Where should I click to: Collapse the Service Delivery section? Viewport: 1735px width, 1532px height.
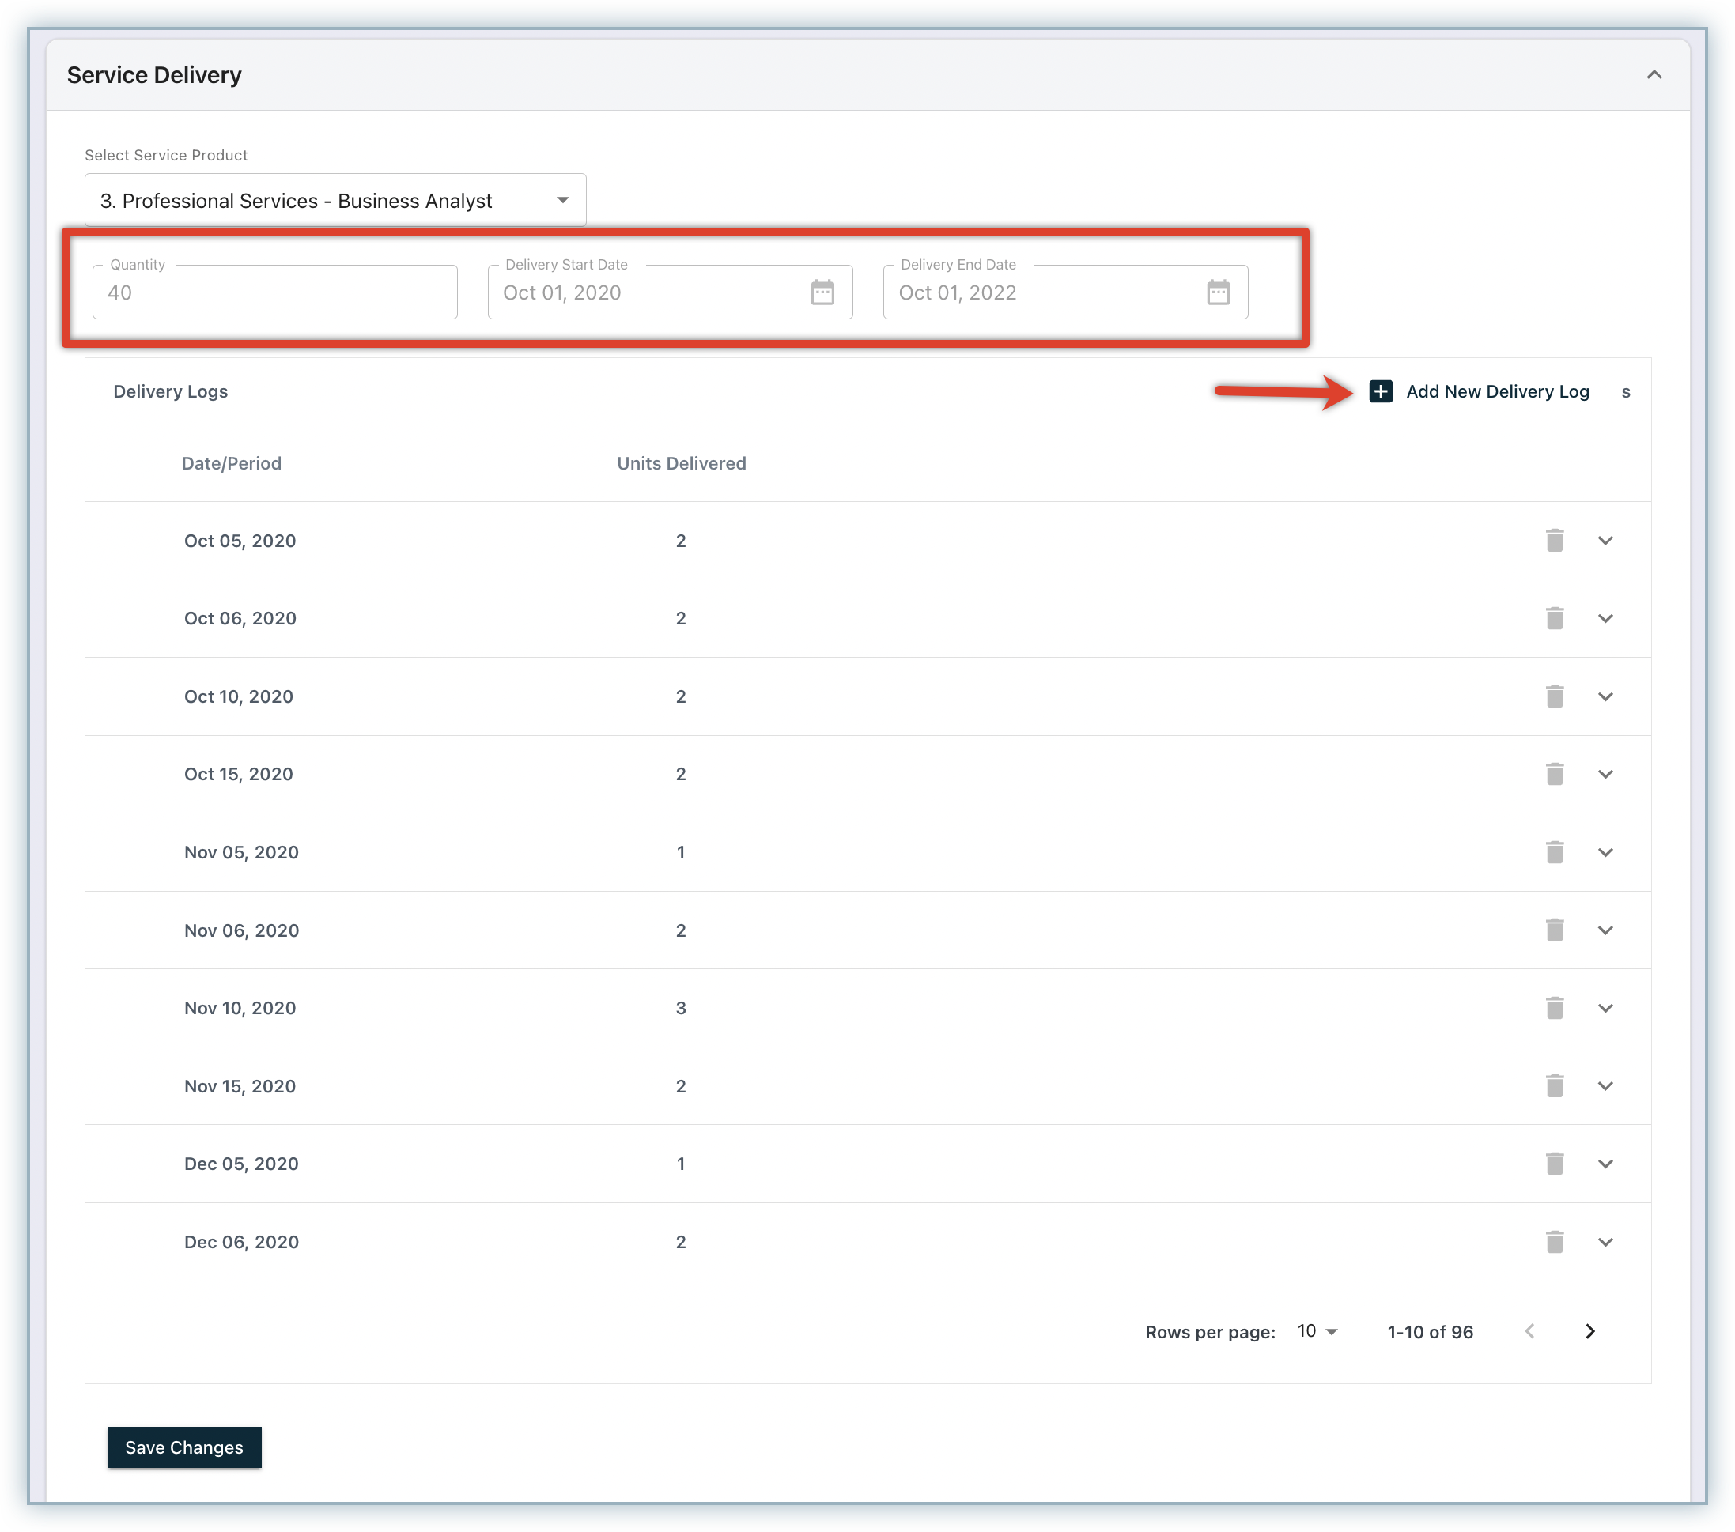(x=1654, y=74)
